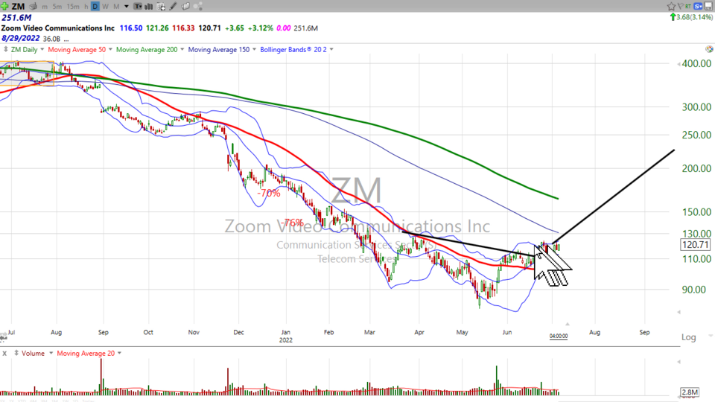Click the small arrow near volume axis
The width and height of the screenshot is (715, 402).
click(679, 362)
